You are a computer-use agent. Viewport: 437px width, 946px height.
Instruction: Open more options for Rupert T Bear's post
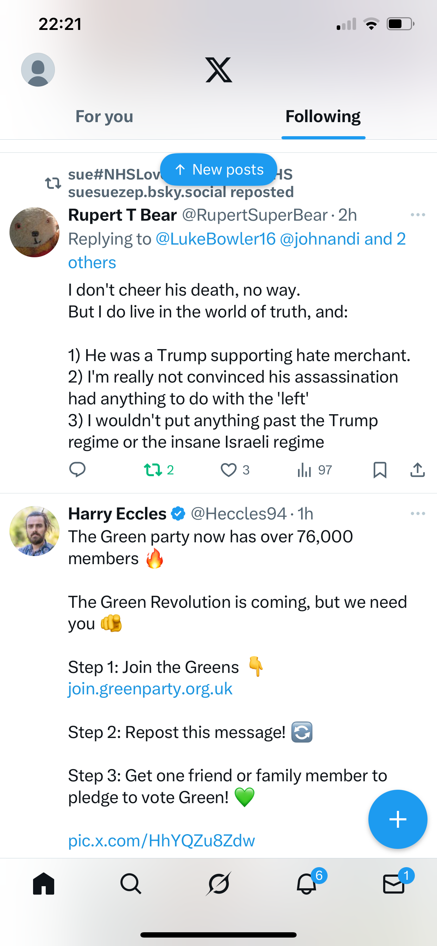(x=418, y=215)
